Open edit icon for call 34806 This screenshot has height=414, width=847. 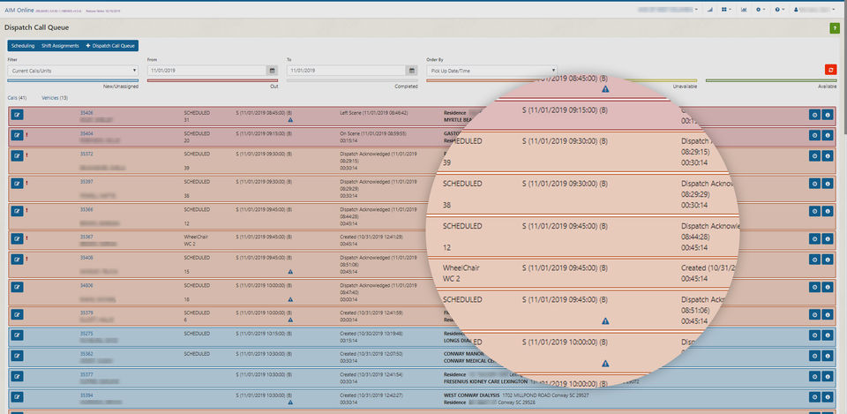coord(18,287)
